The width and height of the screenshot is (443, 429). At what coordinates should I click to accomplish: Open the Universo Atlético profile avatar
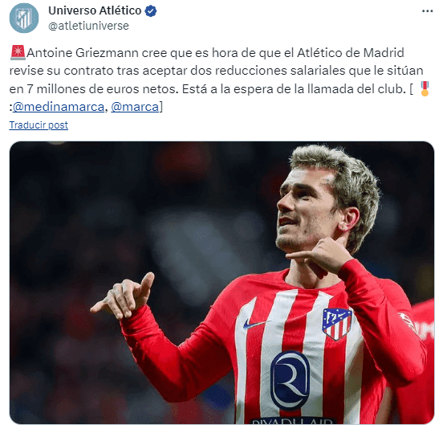click(x=24, y=18)
